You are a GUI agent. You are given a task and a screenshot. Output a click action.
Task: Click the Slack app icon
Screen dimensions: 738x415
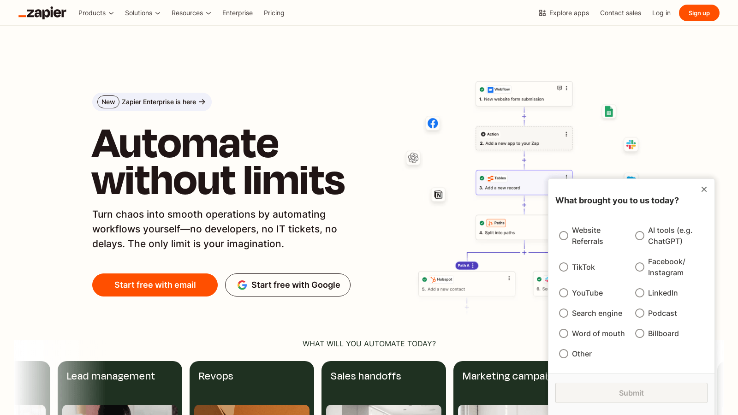631,144
